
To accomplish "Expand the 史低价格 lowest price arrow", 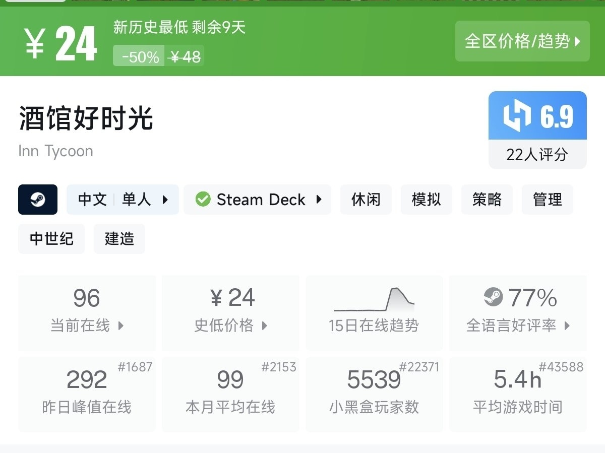I will pyautogui.click(x=265, y=326).
